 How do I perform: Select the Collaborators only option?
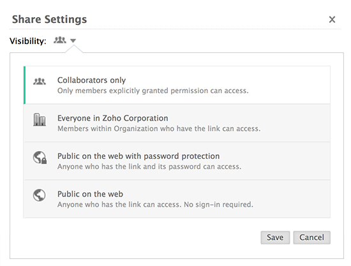(x=177, y=85)
